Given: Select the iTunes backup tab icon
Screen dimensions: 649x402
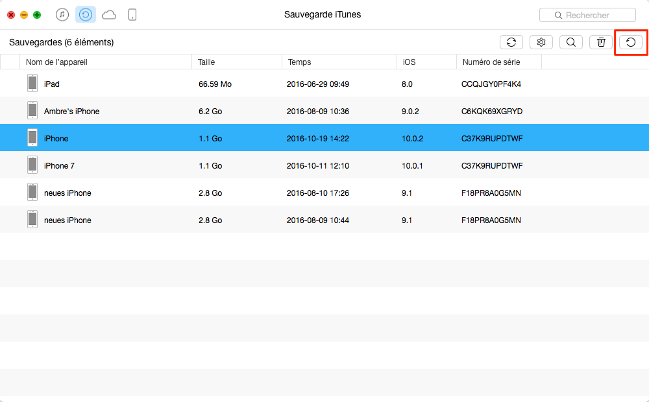Looking at the screenshot, I should (85, 15).
